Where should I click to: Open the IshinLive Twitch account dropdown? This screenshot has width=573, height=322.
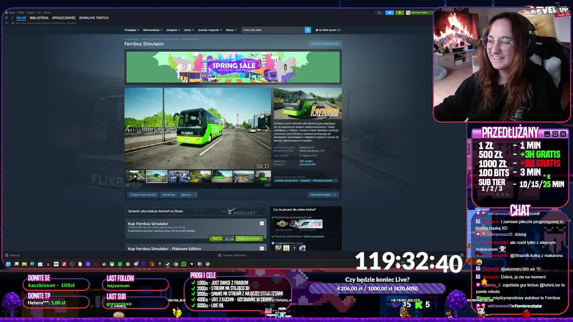tap(419, 13)
